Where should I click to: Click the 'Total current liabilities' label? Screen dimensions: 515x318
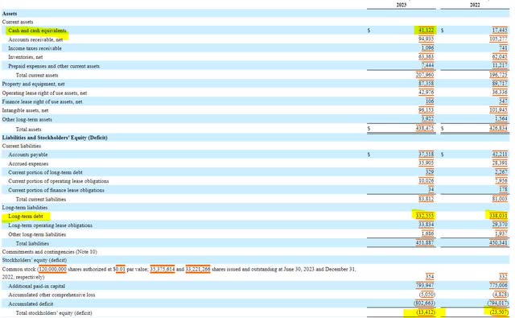[41, 199]
